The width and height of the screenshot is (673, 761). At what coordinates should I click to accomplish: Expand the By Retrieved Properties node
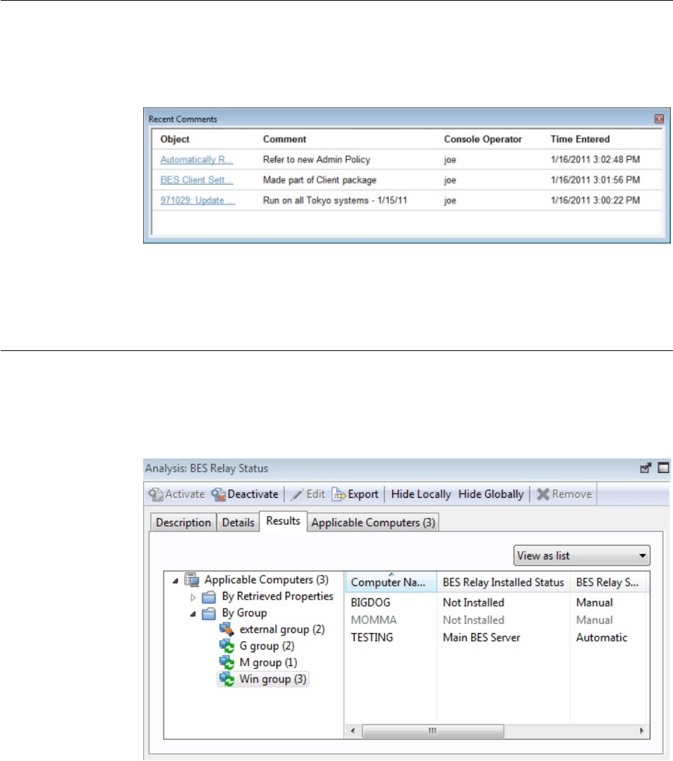[x=192, y=597]
